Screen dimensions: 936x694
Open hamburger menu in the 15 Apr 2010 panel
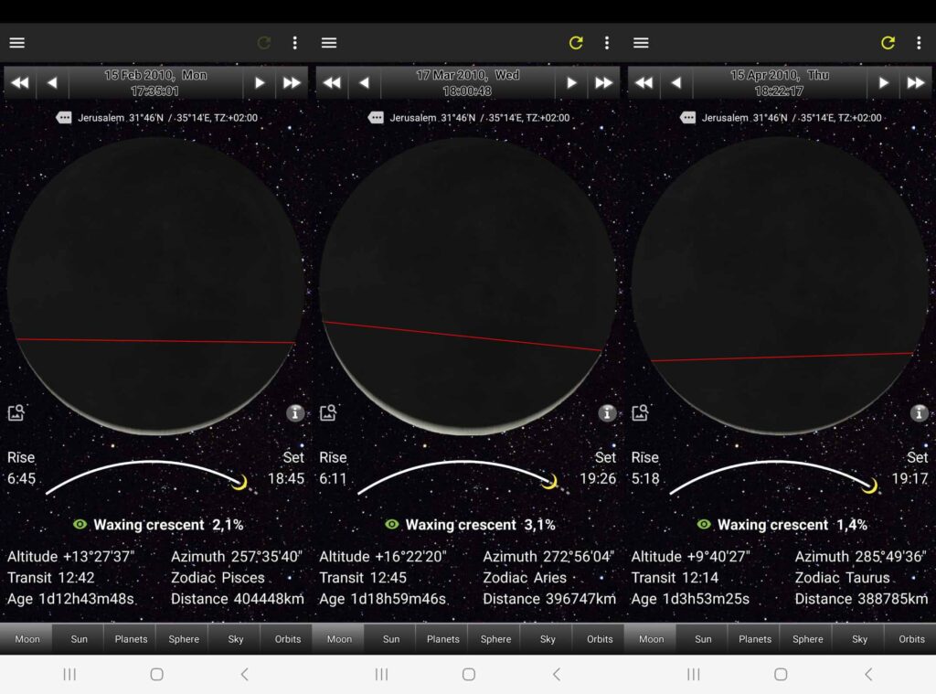pyautogui.click(x=641, y=43)
